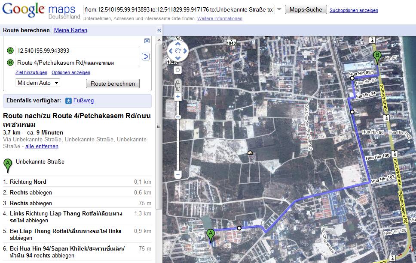Expand route options via Optionen anzeigen
Viewport: 416px width, 263px height.
(71, 72)
